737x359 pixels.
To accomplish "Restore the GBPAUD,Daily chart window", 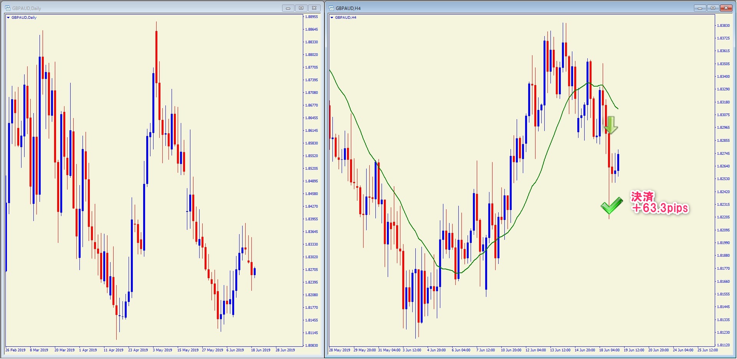I will coord(301,8).
